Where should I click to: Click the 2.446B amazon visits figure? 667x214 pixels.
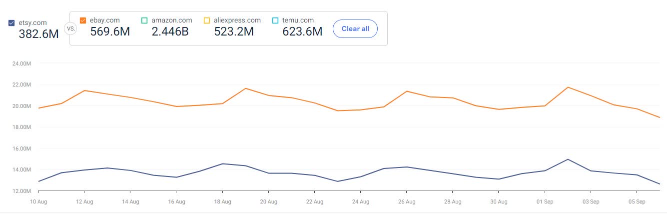tap(170, 31)
